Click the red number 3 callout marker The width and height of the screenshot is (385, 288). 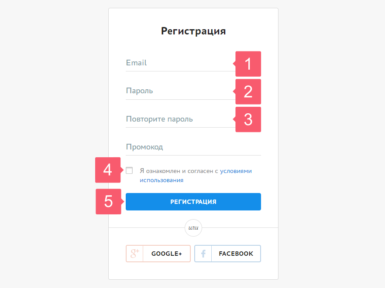click(248, 119)
